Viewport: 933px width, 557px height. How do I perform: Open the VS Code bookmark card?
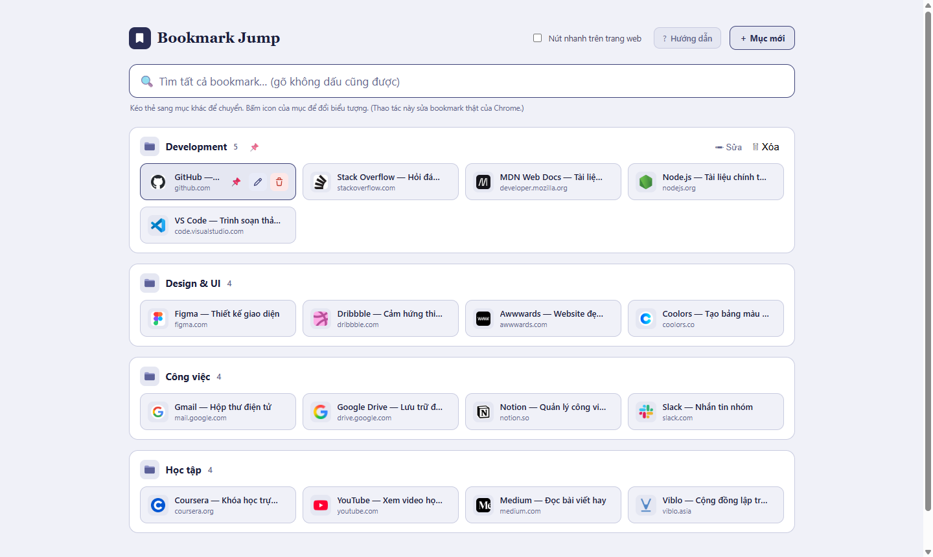pyautogui.click(x=218, y=225)
